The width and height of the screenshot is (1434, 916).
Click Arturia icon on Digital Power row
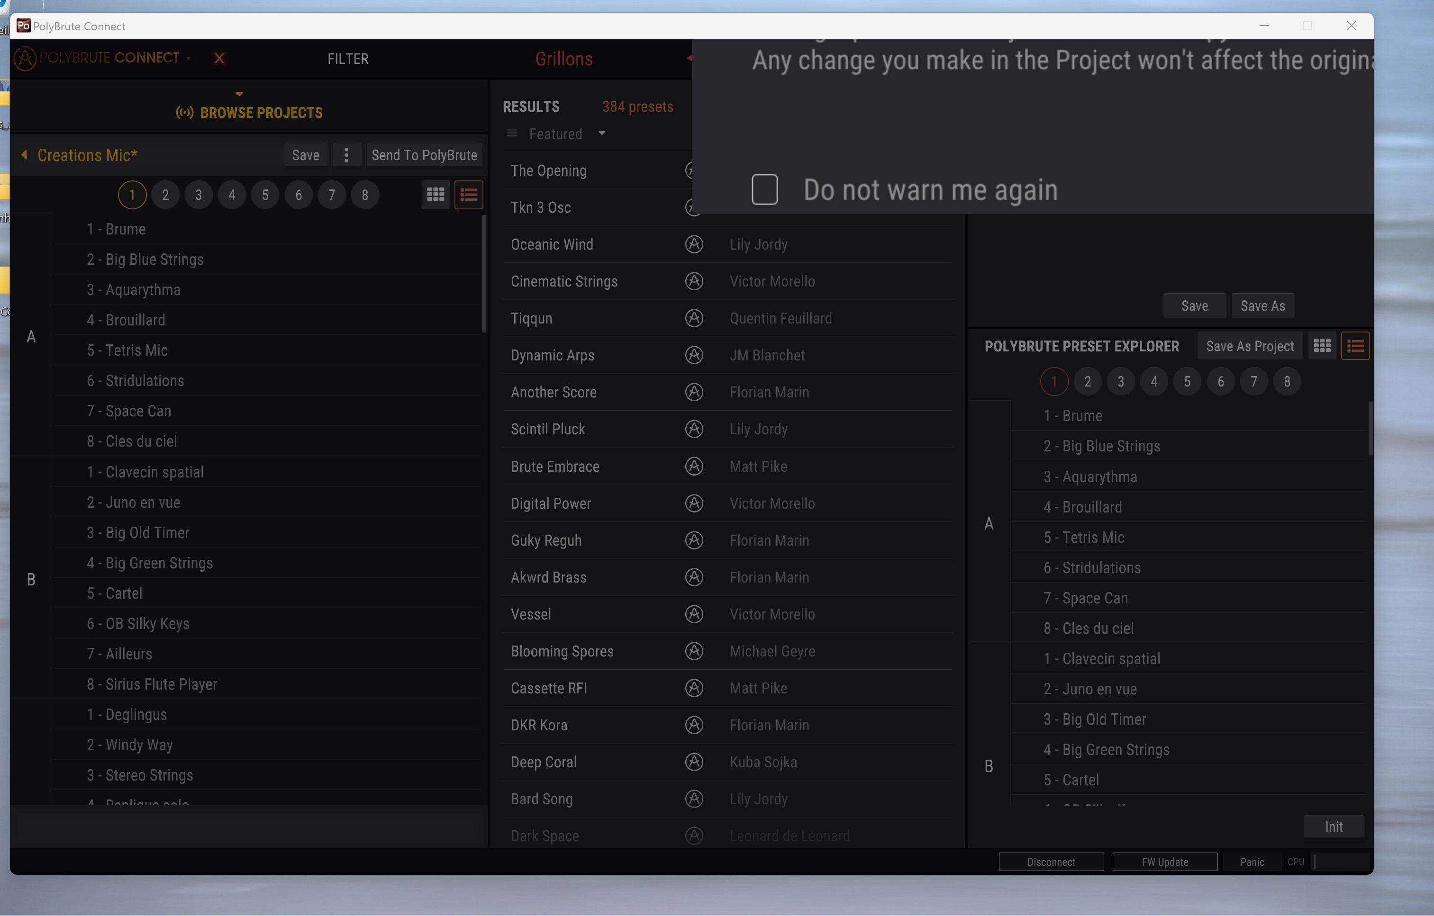coord(694,503)
